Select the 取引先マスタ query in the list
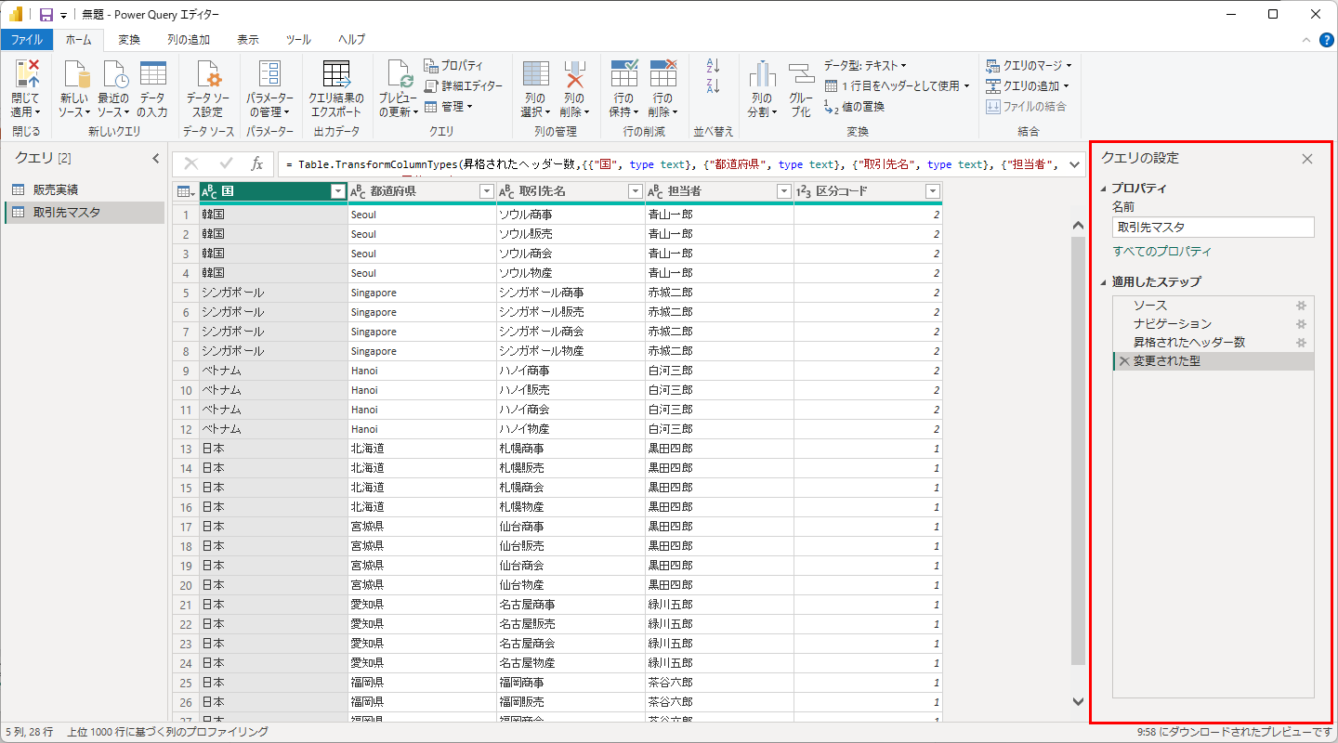The width and height of the screenshot is (1338, 743). point(84,213)
